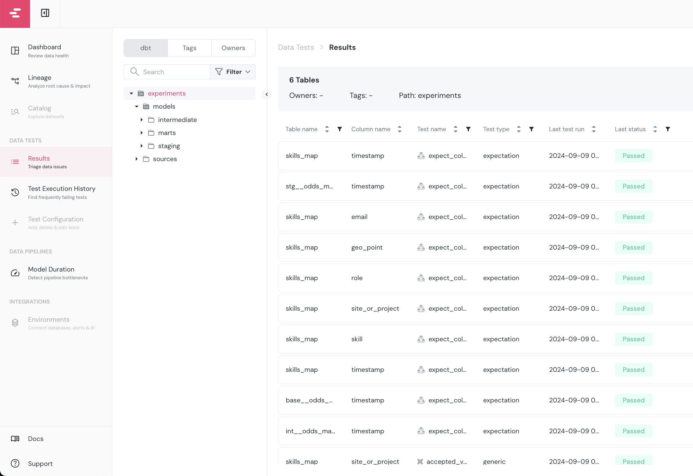
Task: Open Test Execution History page
Action: tap(61, 192)
